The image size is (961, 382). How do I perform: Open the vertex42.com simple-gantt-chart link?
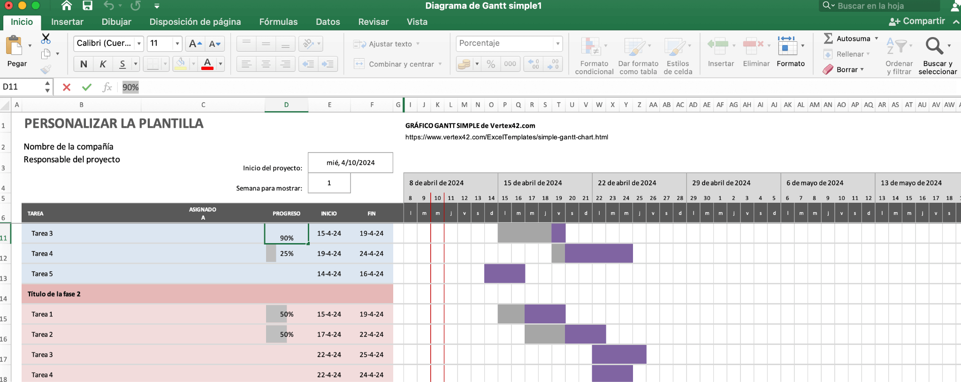tap(506, 137)
